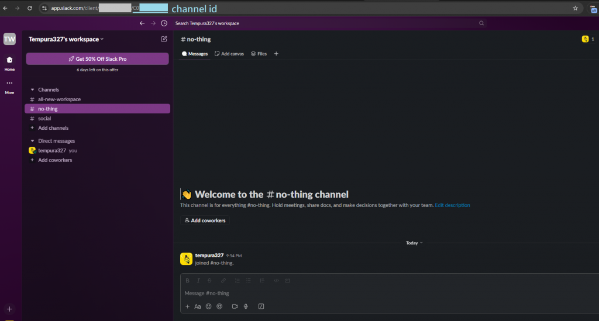Click the blockquote icon in composer
The image size is (599, 321).
point(262,281)
